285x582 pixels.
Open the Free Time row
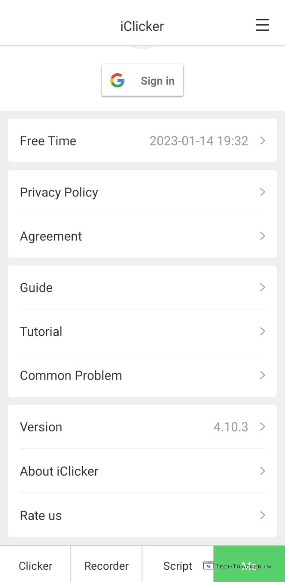(142, 141)
